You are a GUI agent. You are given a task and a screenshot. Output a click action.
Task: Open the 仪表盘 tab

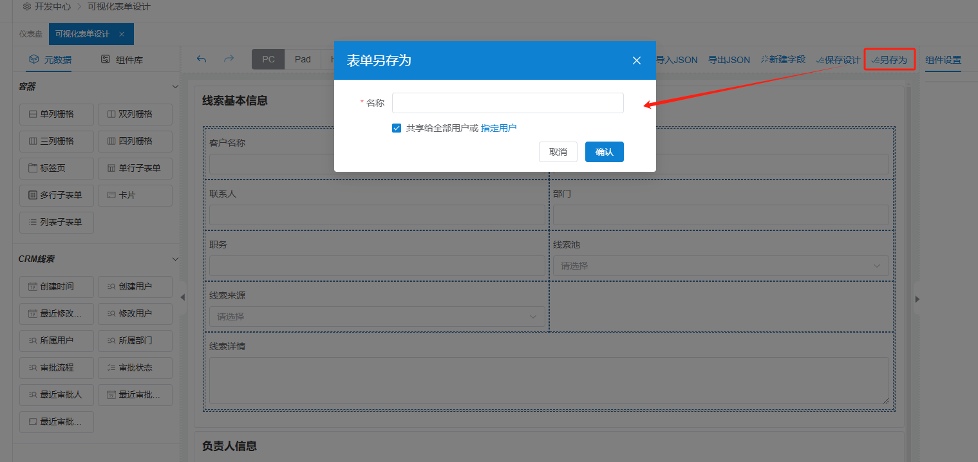pos(31,34)
